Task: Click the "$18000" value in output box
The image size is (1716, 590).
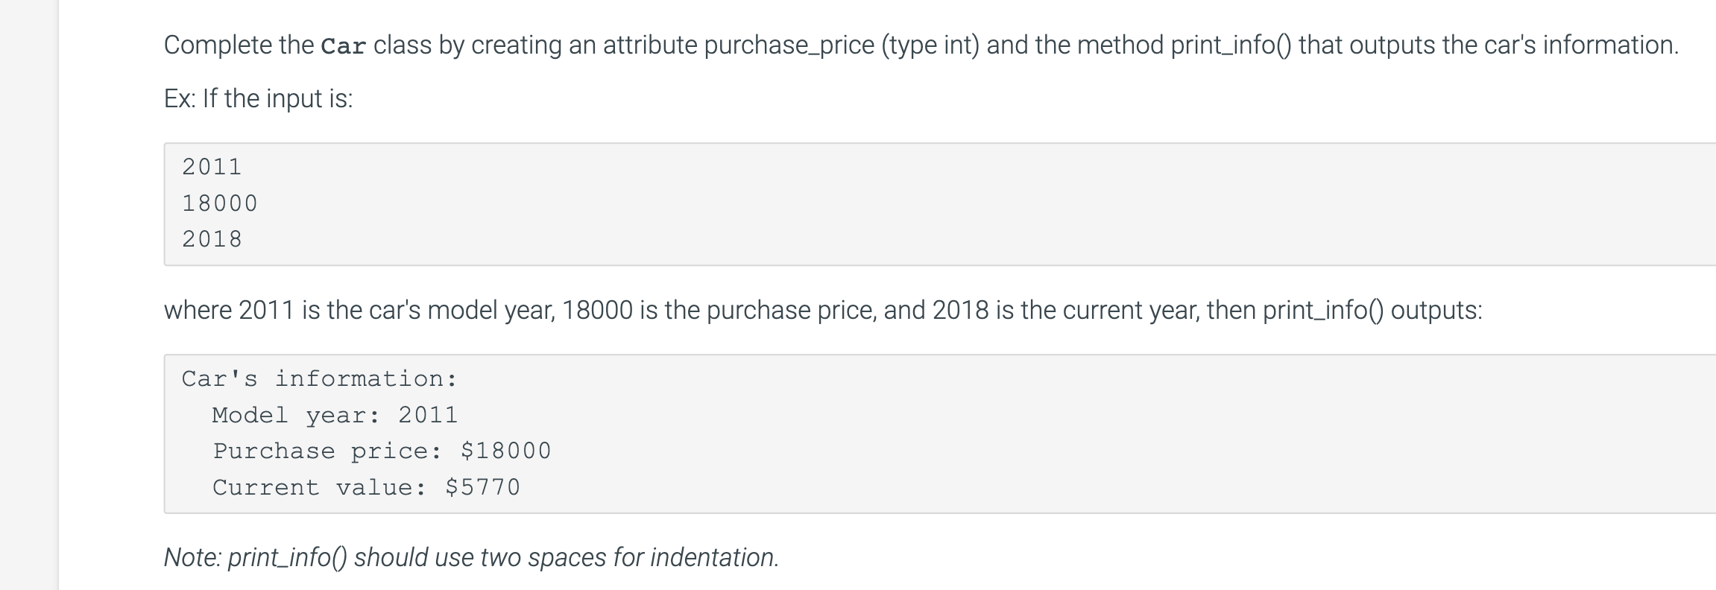Action: point(505,451)
